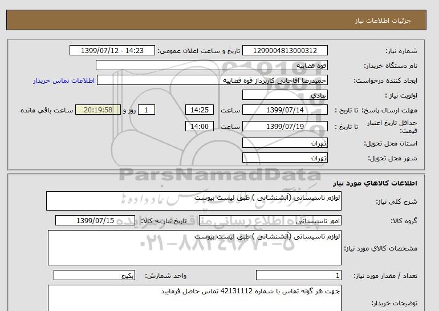
Task: Select the label 'توضیحات خریدار:'
Action: [x=394, y=303]
